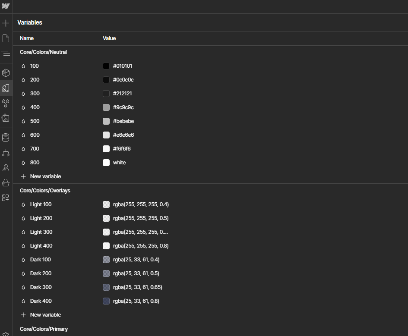
Task: Open the Assets panel
Action: point(6,118)
